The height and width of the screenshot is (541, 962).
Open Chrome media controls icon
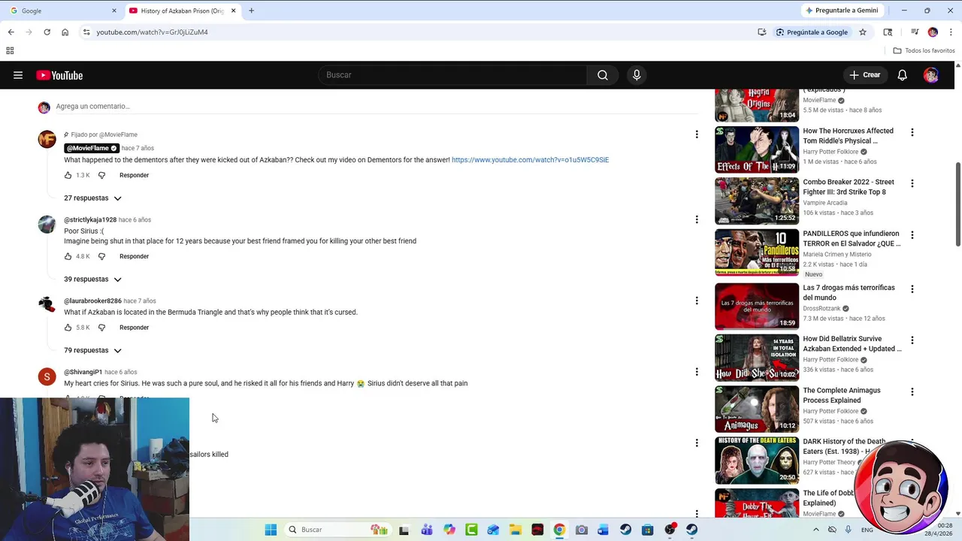(915, 32)
